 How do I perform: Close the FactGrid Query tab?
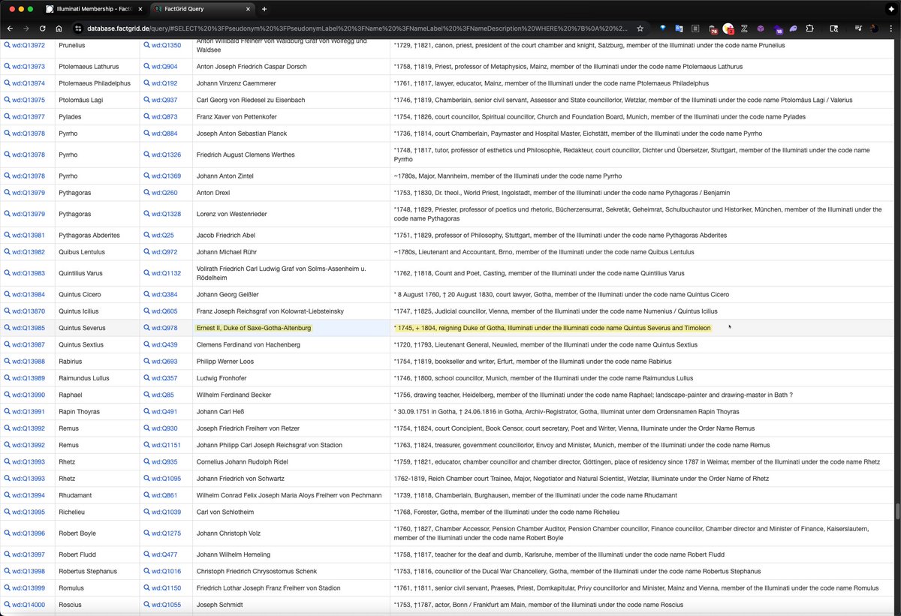[x=249, y=9]
